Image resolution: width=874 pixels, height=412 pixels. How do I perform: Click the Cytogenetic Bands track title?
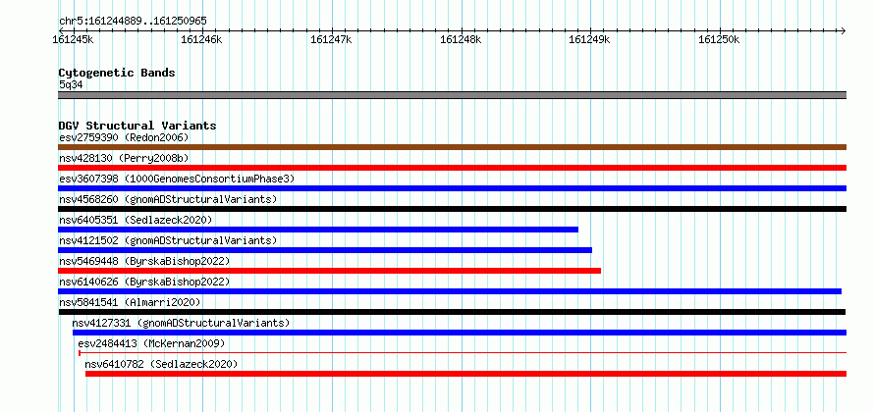point(117,73)
